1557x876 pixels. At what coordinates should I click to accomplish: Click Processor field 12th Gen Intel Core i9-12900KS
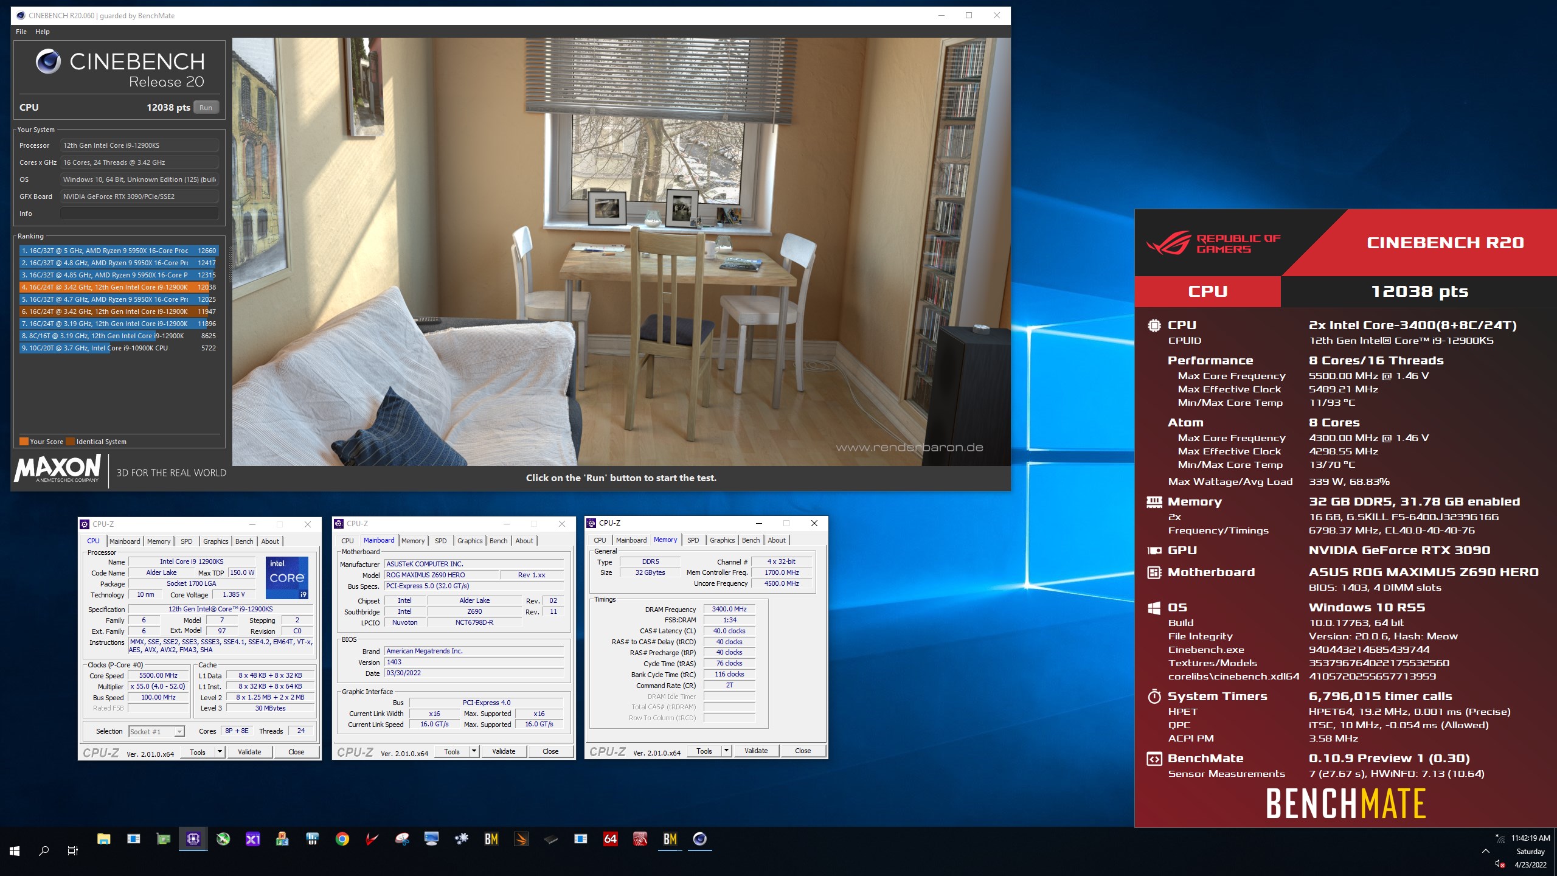(x=139, y=145)
